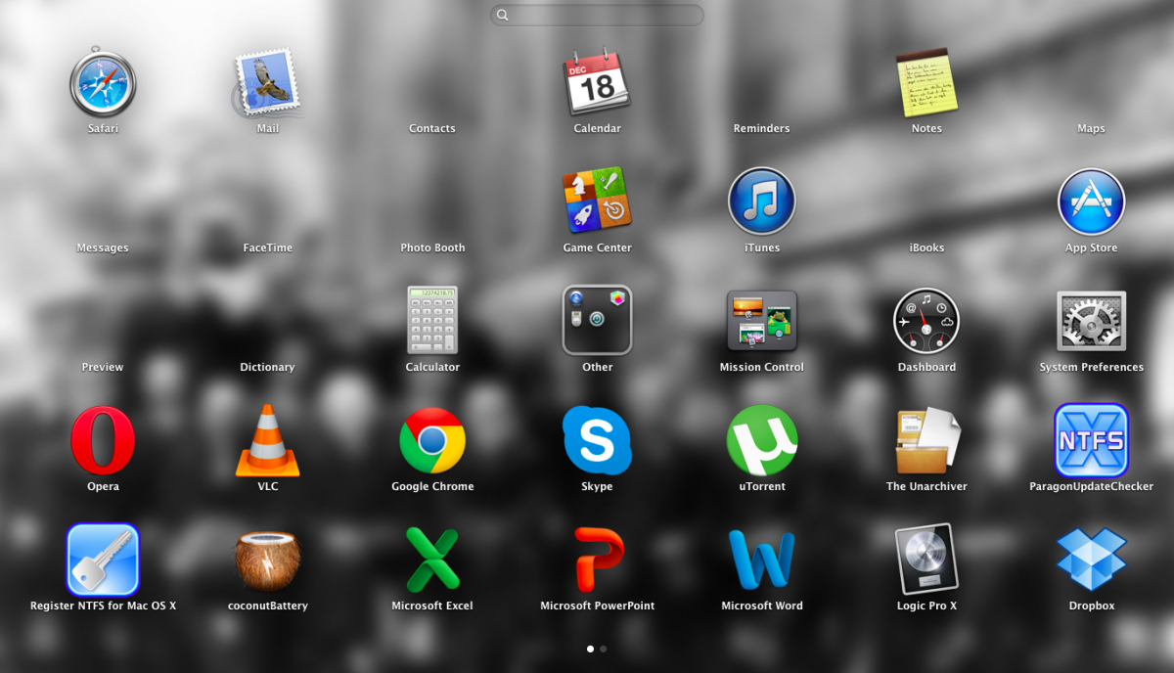The width and height of the screenshot is (1174, 673).
Task: Click the Maps label
Action: tap(1091, 128)
